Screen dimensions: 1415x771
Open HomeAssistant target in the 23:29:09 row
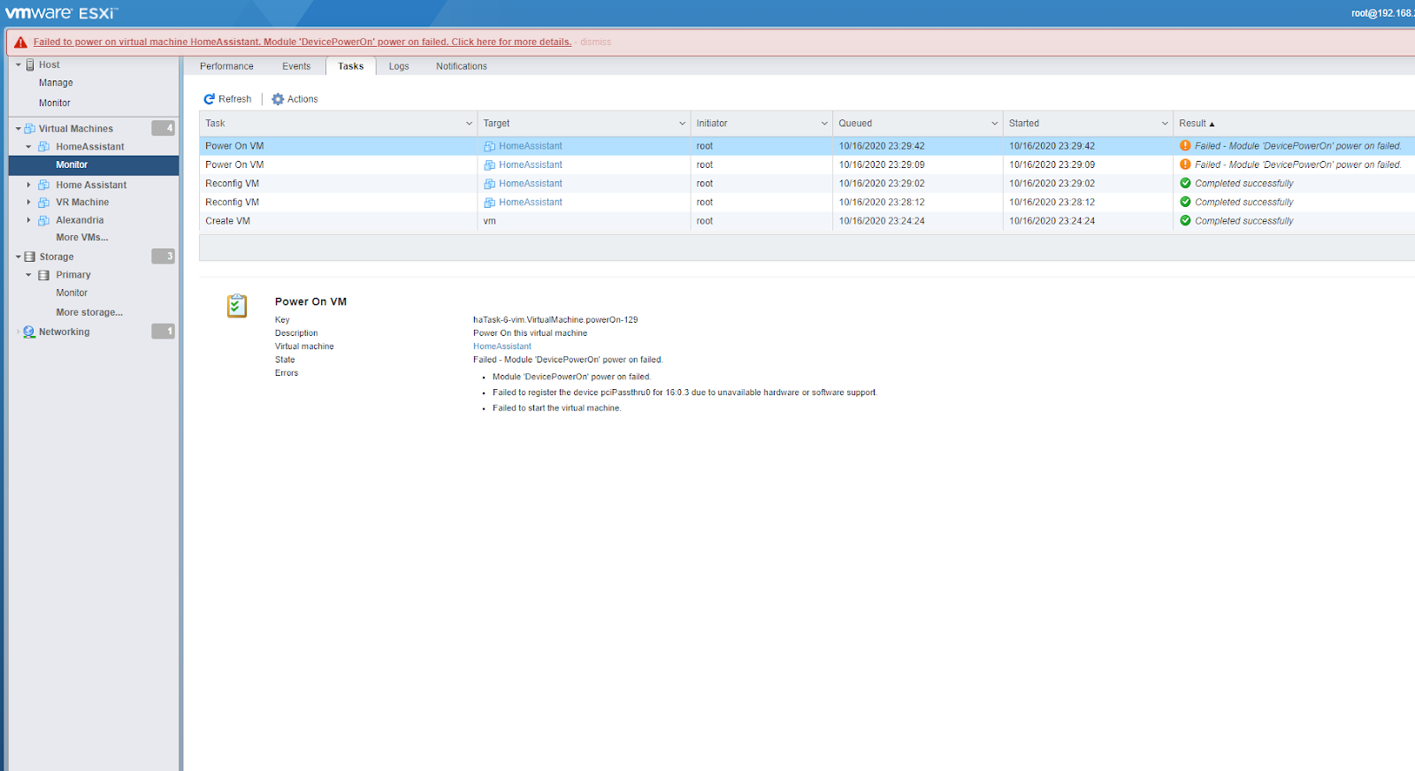(531, 165)
